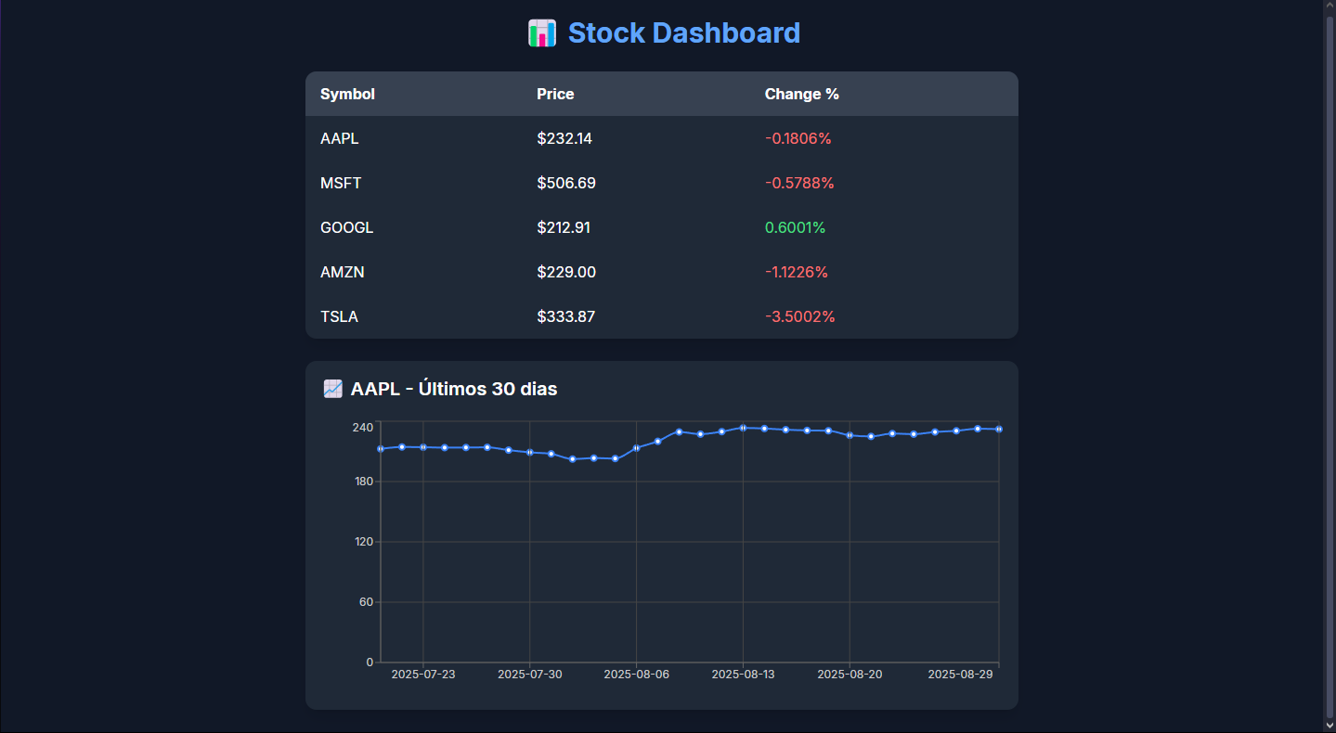
Task: Click the 2025-08-06 x-axis date label
Action: [x=636, y=675]
